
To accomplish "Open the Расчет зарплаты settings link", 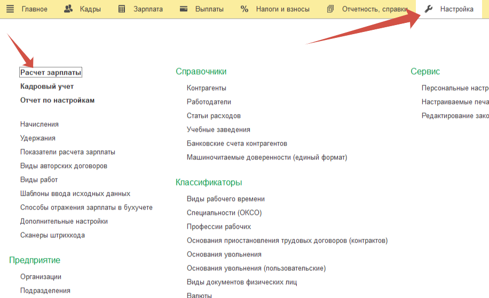I will [x=51, y=72].
